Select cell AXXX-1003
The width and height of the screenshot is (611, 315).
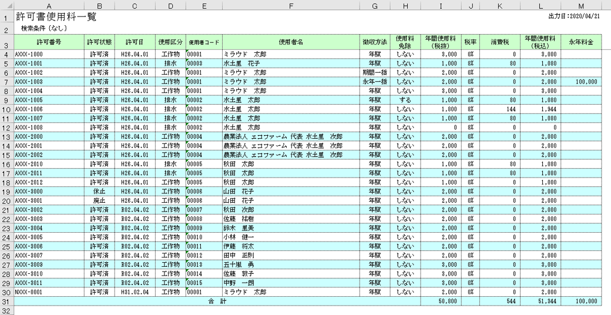(x=49, y=82)
